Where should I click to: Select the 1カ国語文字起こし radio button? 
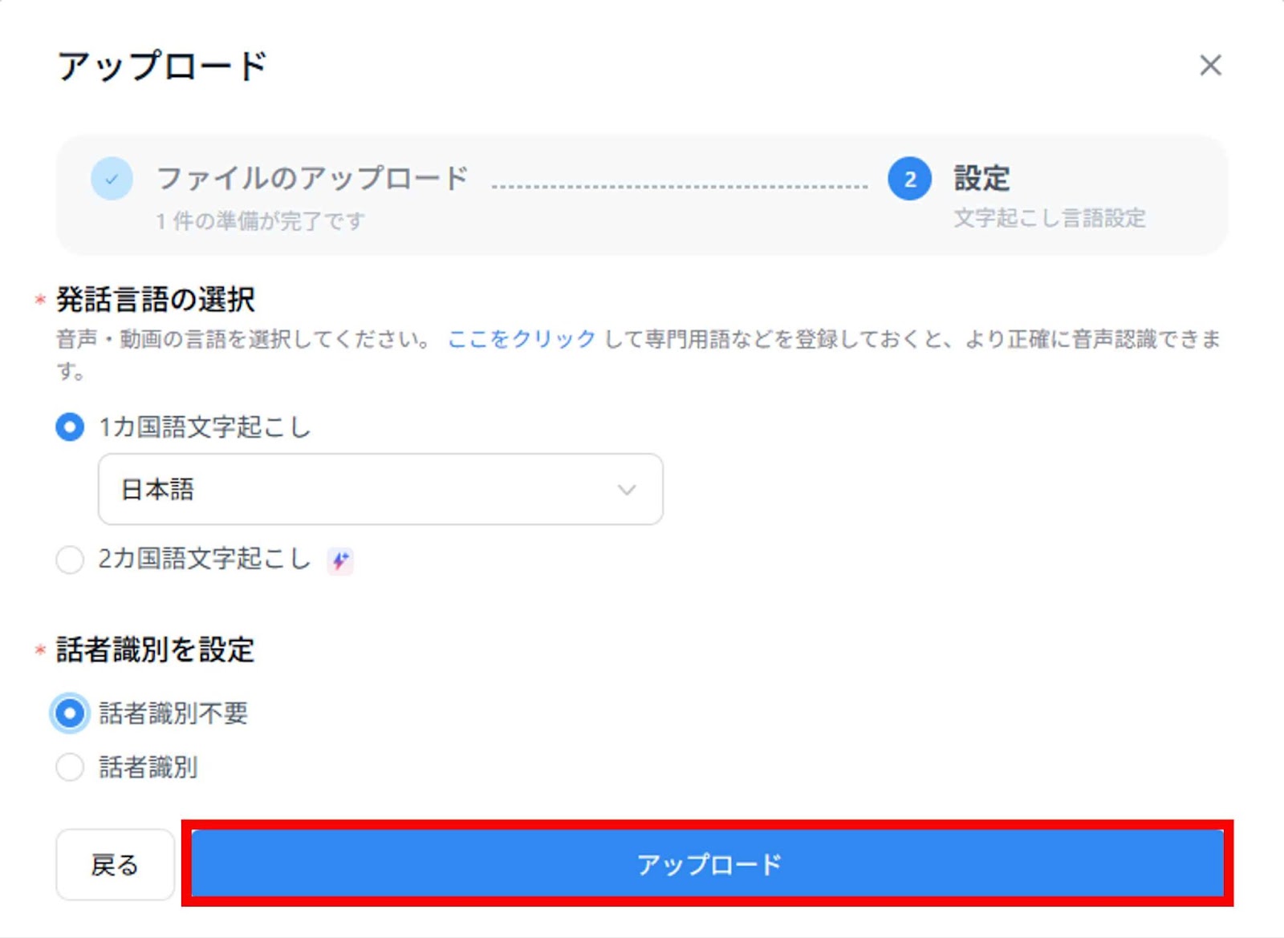[x=70, y=429]
